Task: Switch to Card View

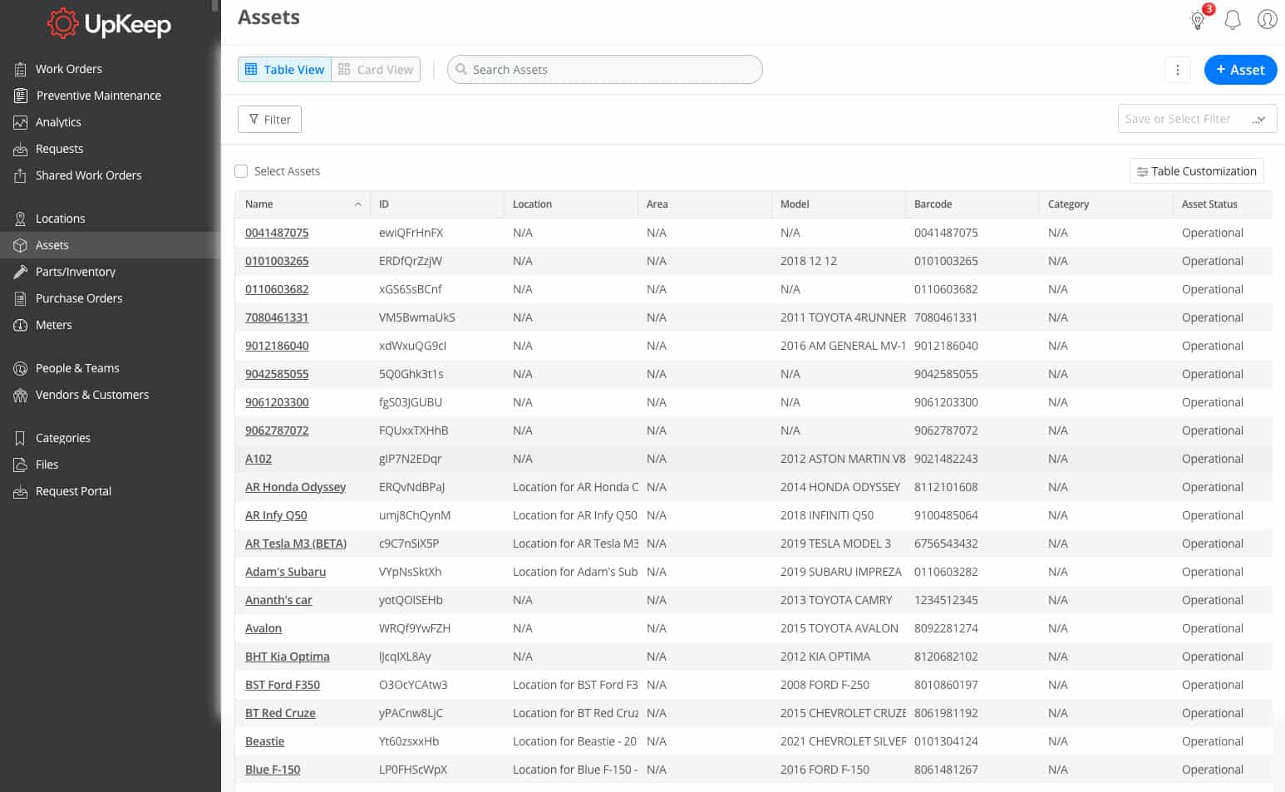Action: pos(376,70)
